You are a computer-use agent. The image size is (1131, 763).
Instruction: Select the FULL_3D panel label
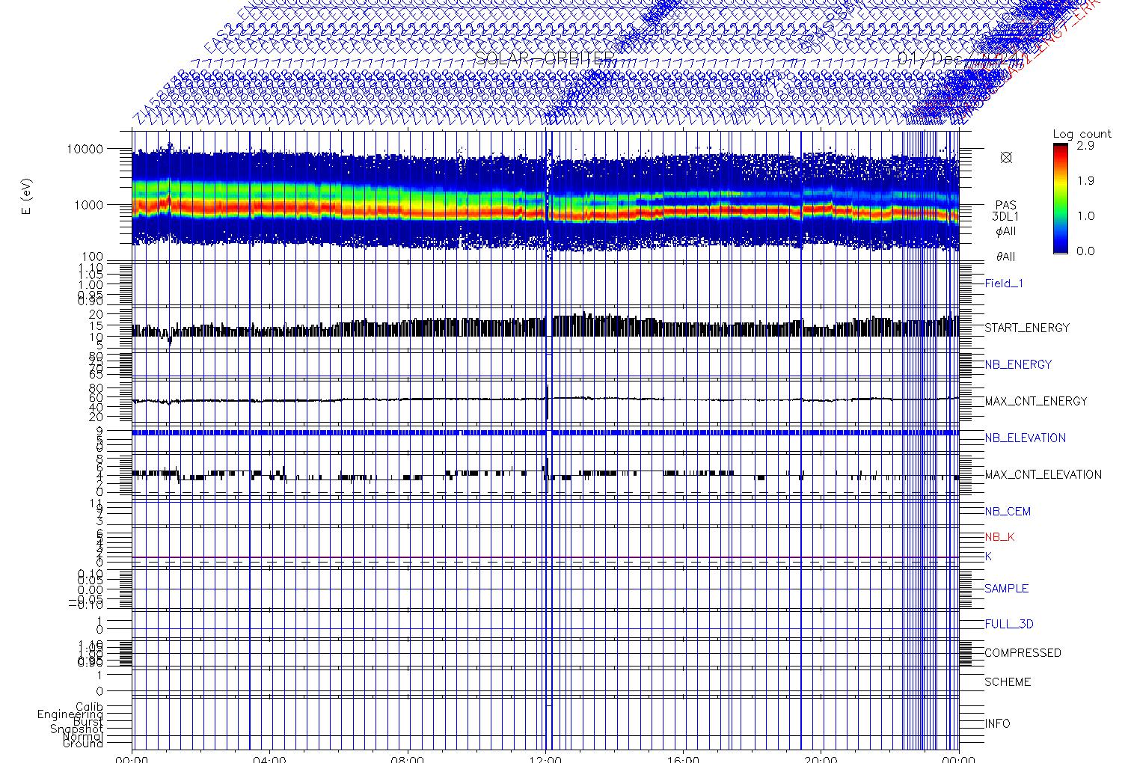(x=1009, y=624)
